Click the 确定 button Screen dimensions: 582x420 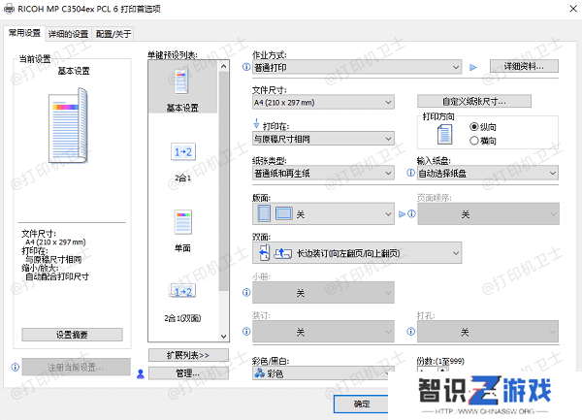(361, 404)
